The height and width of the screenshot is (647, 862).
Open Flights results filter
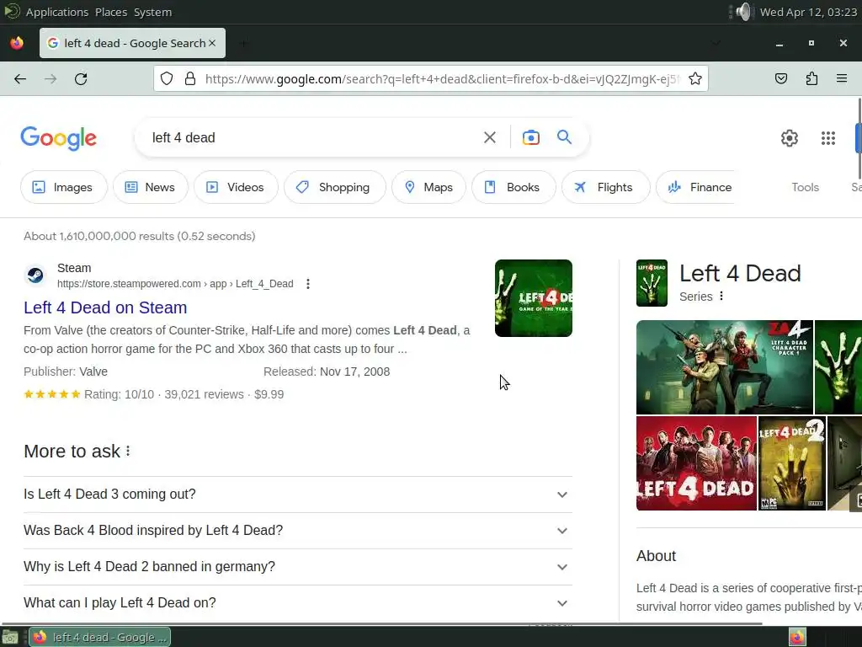[606, 187]
